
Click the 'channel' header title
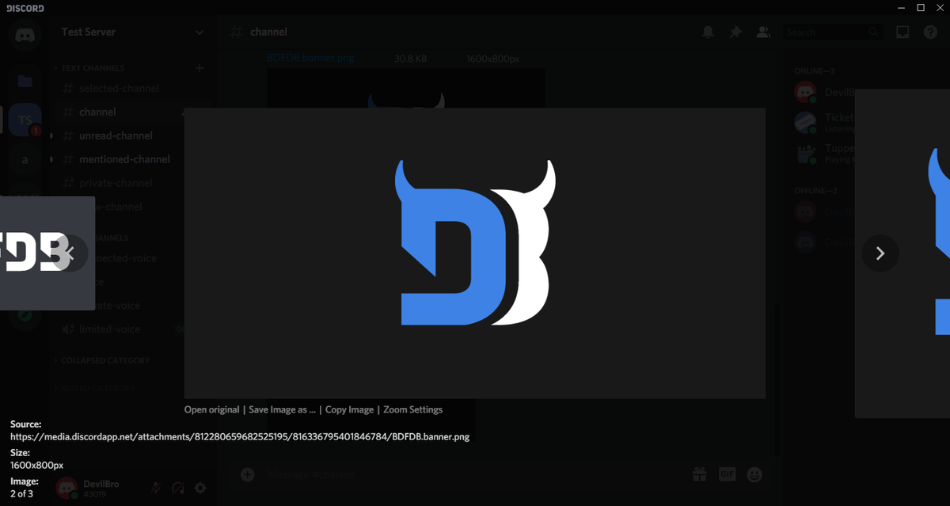268,32
